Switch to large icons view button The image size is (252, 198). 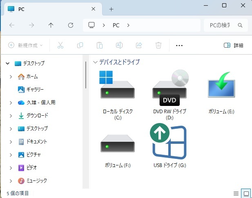point(246,194)
